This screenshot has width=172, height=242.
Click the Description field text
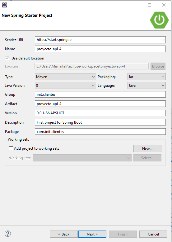(100, 122)
